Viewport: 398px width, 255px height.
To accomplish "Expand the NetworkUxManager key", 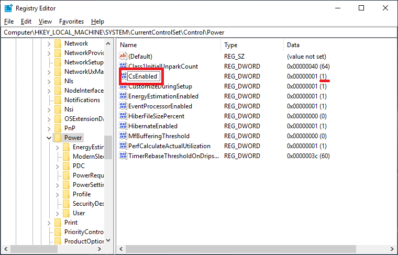I will [49, 72].
